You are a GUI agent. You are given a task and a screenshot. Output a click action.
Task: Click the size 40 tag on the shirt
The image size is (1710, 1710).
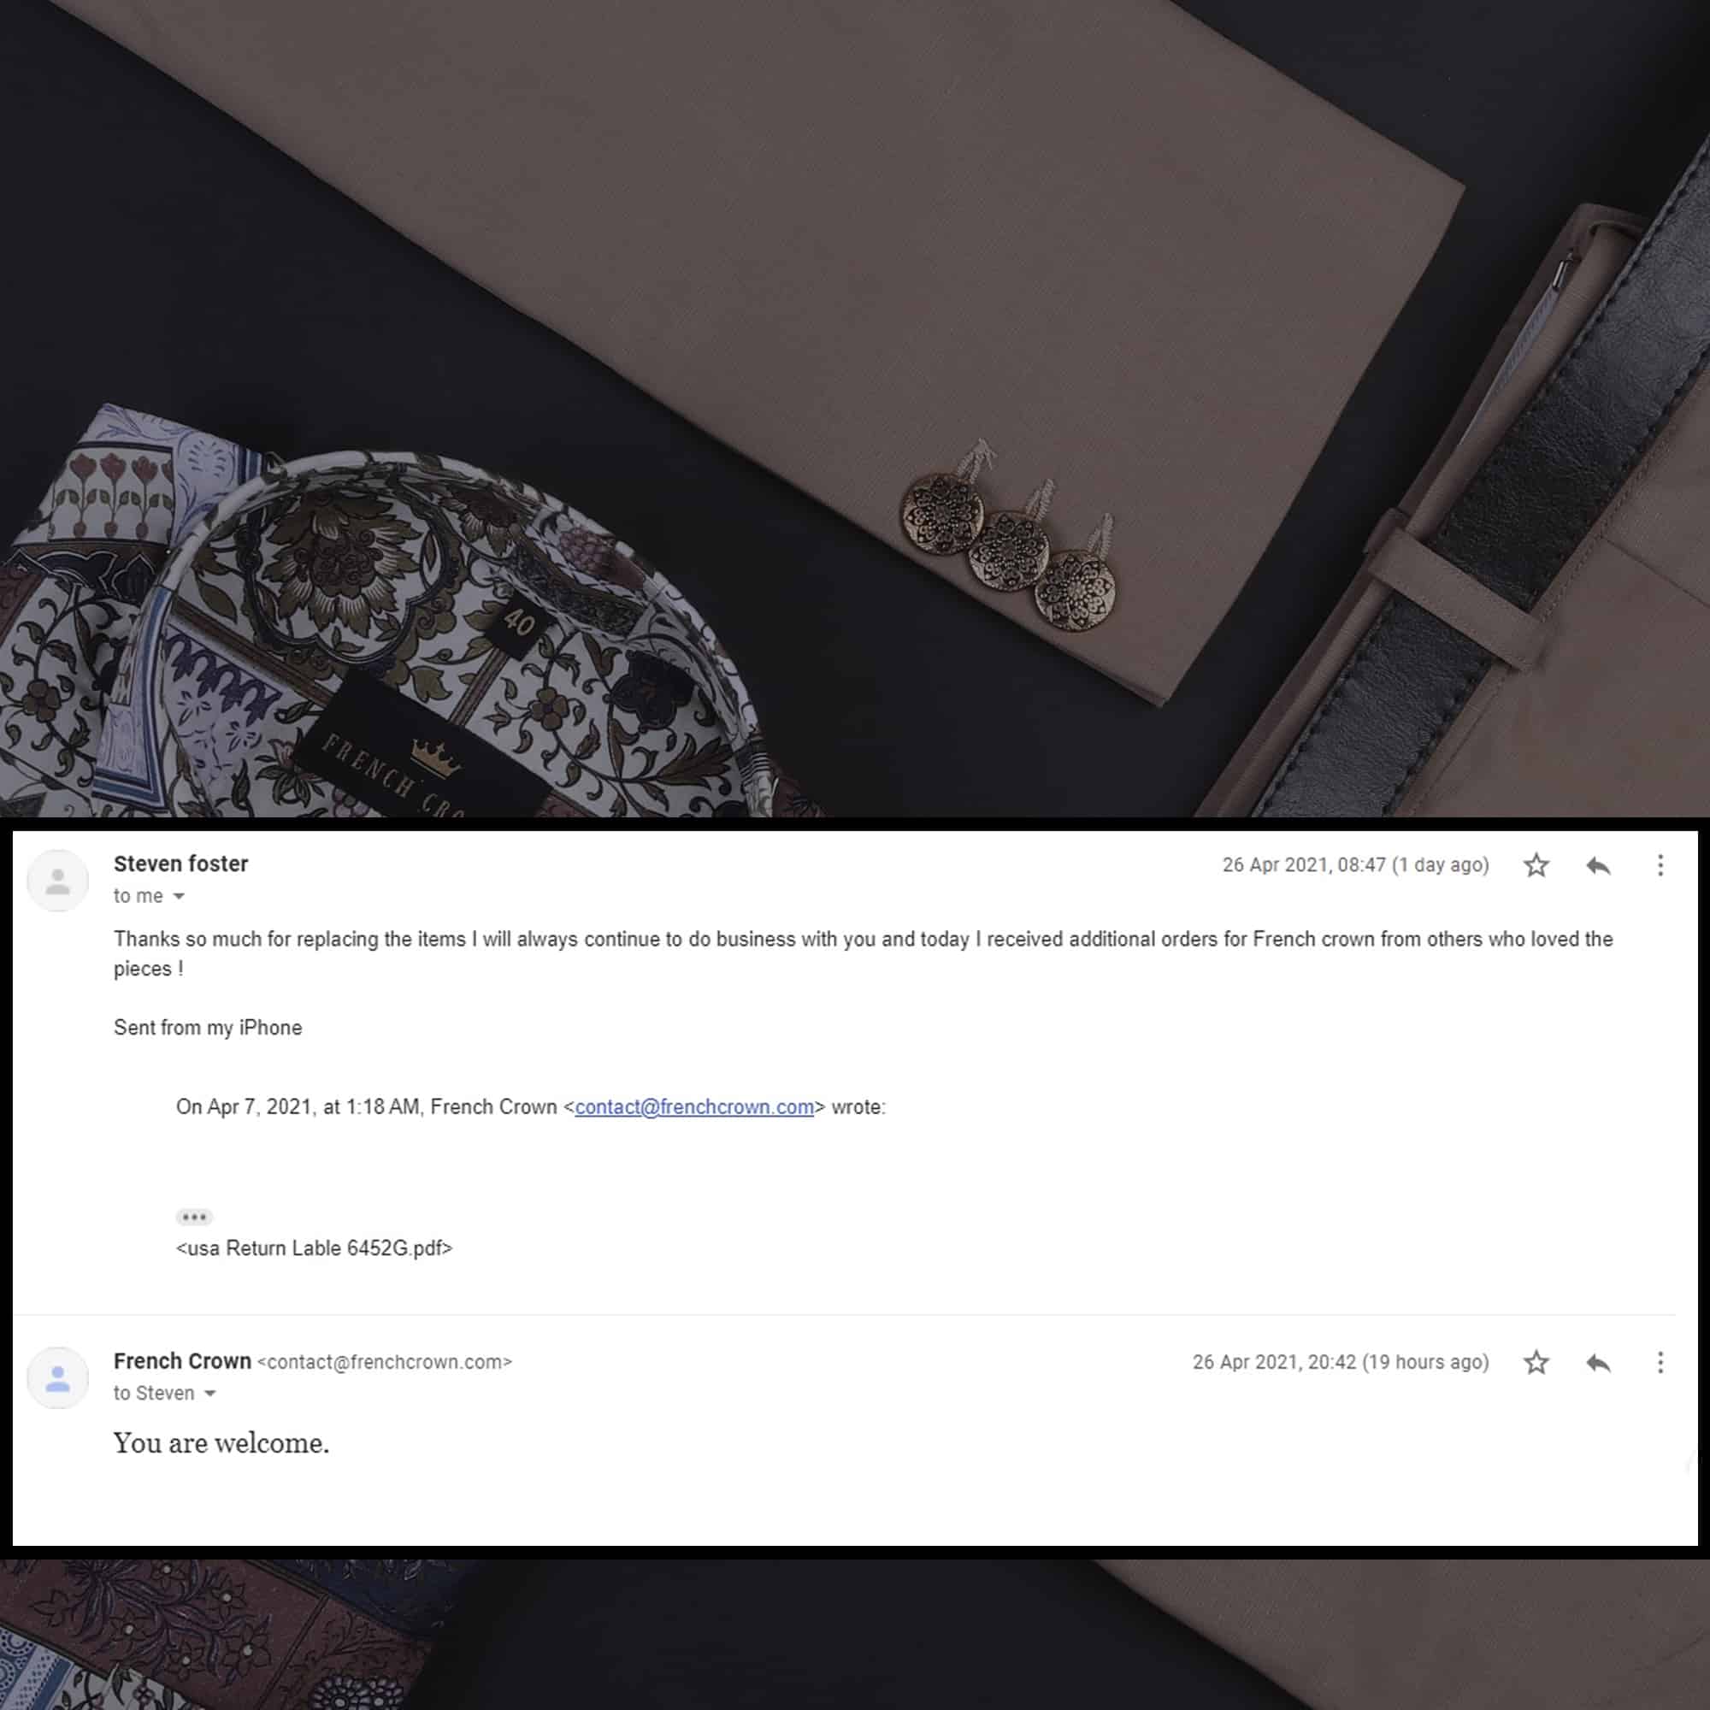pos(520,624)
